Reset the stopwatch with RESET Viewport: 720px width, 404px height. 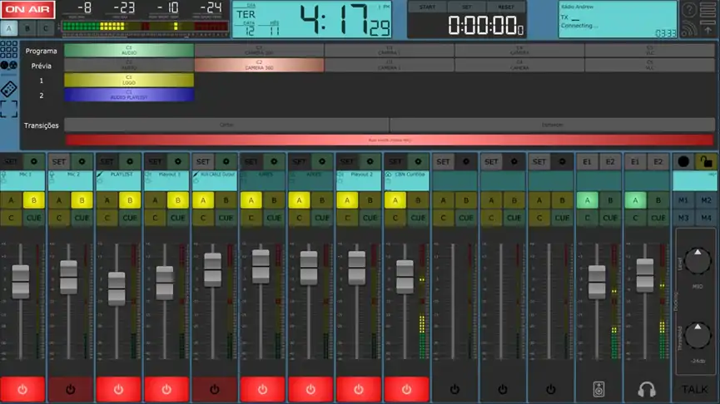506,7
